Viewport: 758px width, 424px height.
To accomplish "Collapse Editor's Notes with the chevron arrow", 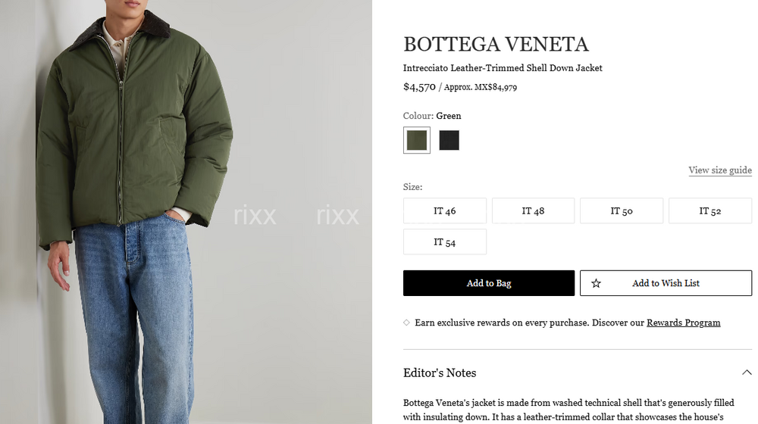I will pyautogui.click(x=747, y=373).
